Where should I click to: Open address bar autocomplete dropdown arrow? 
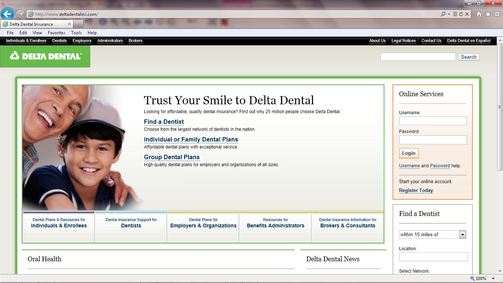[449, 14]
